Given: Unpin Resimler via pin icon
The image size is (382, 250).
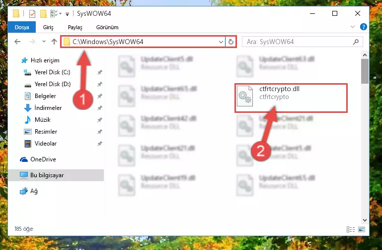Looking at the screenshot, I should [x=100, y=132].
